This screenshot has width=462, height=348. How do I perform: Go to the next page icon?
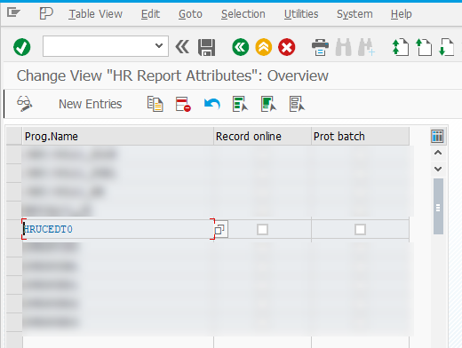click(x=447, y=47)
